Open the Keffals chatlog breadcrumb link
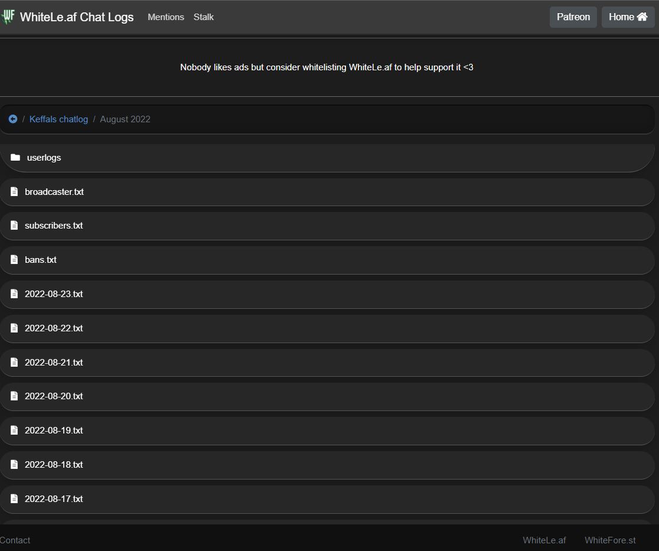 59,119
